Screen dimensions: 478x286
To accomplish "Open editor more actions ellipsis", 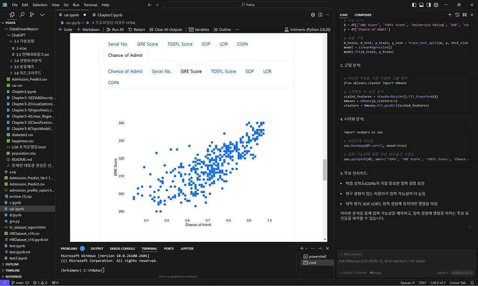I will (328, 15).
